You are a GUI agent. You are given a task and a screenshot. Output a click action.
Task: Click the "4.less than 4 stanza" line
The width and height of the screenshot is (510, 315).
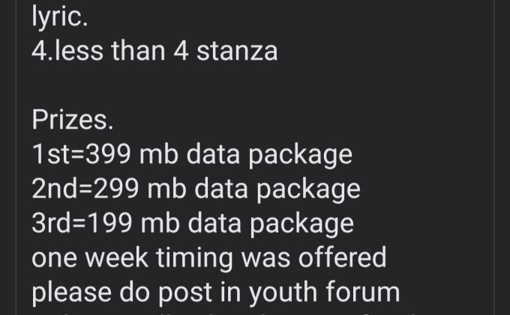(x=154, y=51)
